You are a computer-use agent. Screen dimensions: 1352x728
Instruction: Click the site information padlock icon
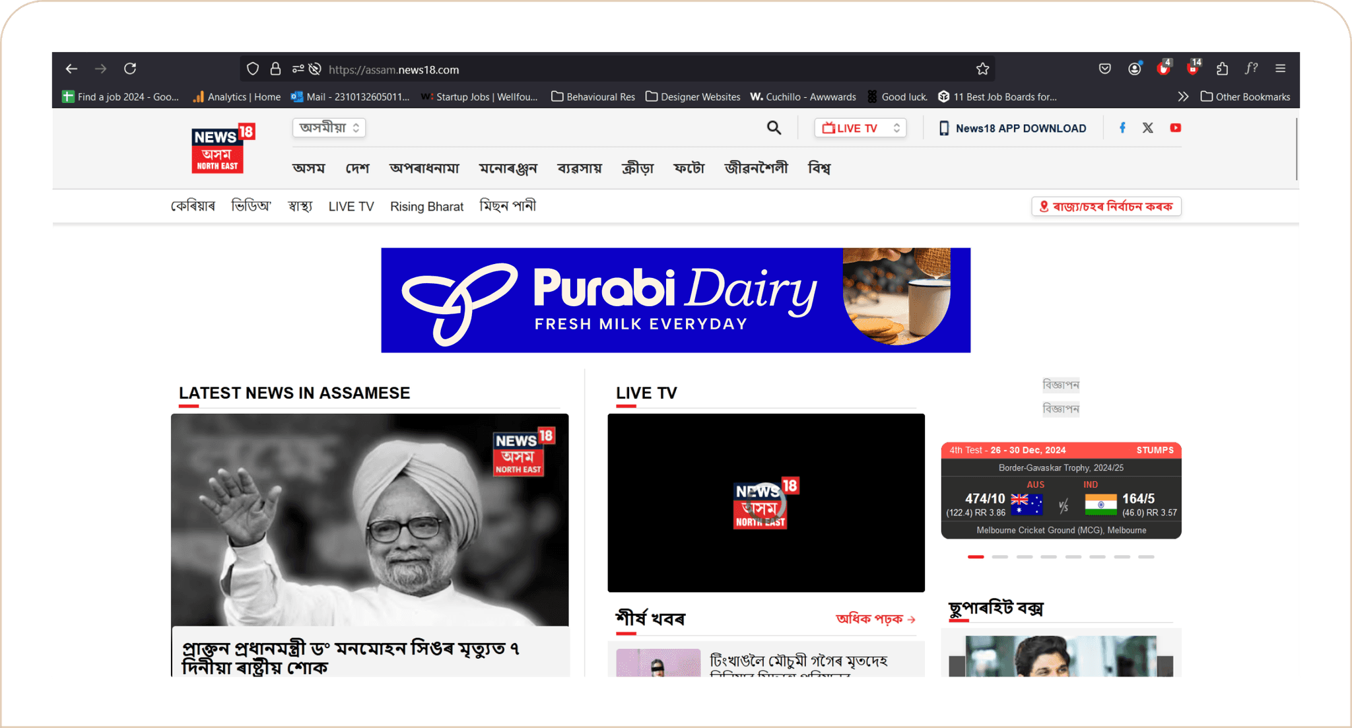point(275,69)
